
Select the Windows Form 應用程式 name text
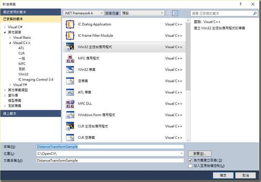coord(96,115)
